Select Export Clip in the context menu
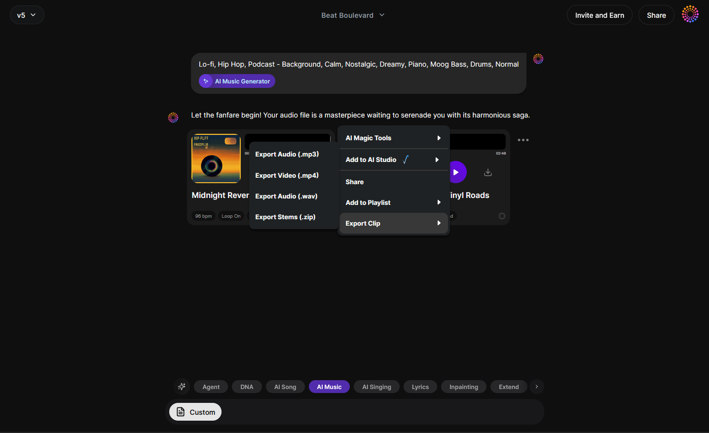Image resolution: width=709 pixels, height=433 pixels. (393, 223)
